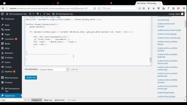
Task: Click the find bar text field
Action: [x=12, y=100]
